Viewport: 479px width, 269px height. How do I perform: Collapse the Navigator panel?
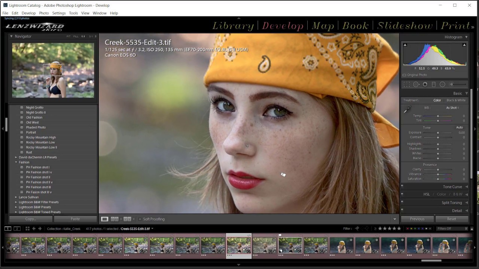coord(11,36)
